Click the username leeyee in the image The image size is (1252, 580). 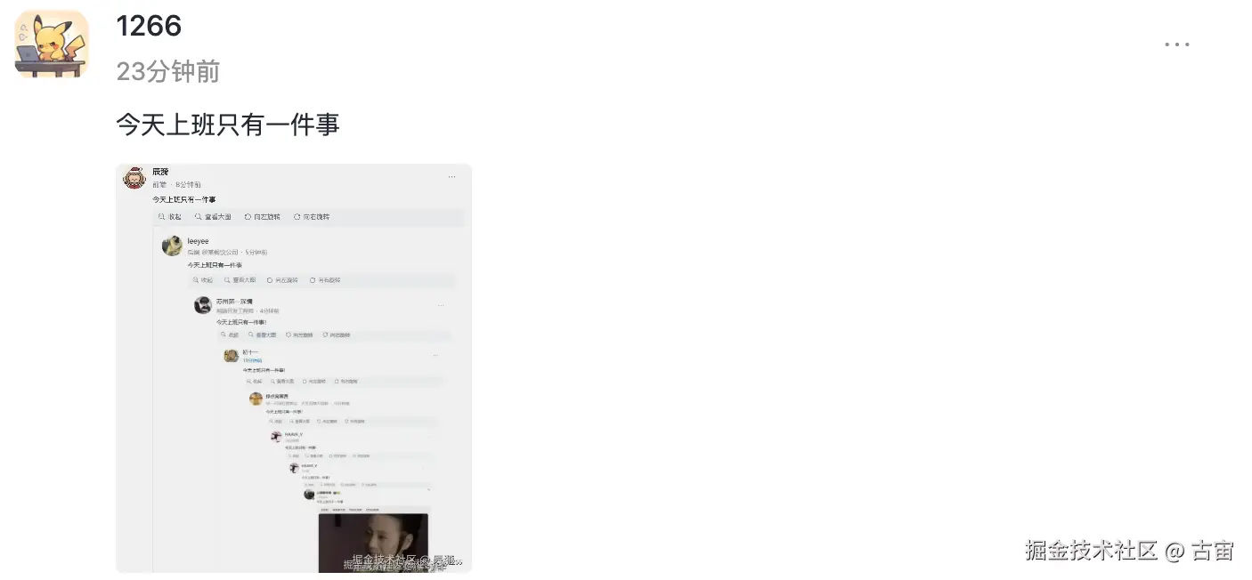198,241
